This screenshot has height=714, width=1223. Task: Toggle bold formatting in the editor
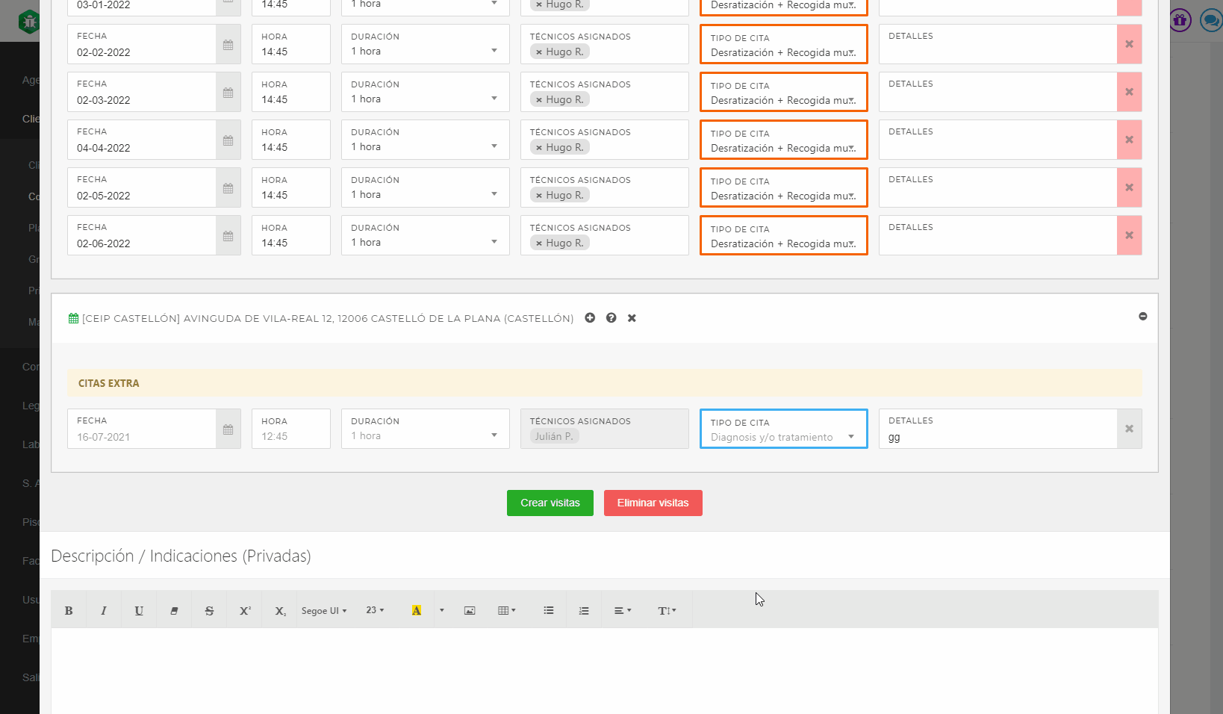pos(69,611)
